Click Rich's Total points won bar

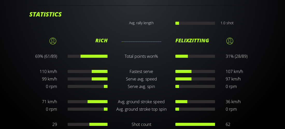88,56
